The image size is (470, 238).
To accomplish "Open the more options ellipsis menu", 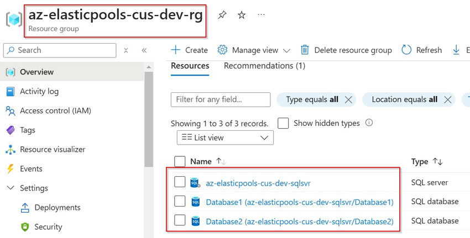I will (x=261, y=14).
